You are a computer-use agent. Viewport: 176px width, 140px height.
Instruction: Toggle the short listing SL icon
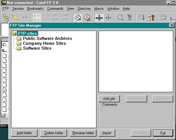78,17
